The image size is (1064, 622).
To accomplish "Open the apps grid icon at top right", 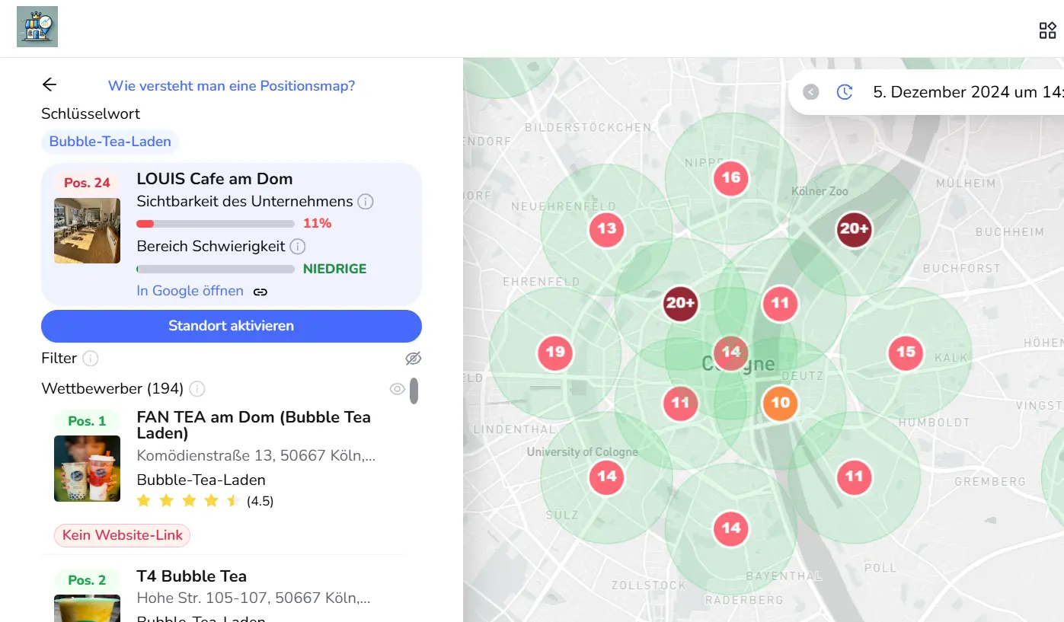I will tap(1047, 30).
